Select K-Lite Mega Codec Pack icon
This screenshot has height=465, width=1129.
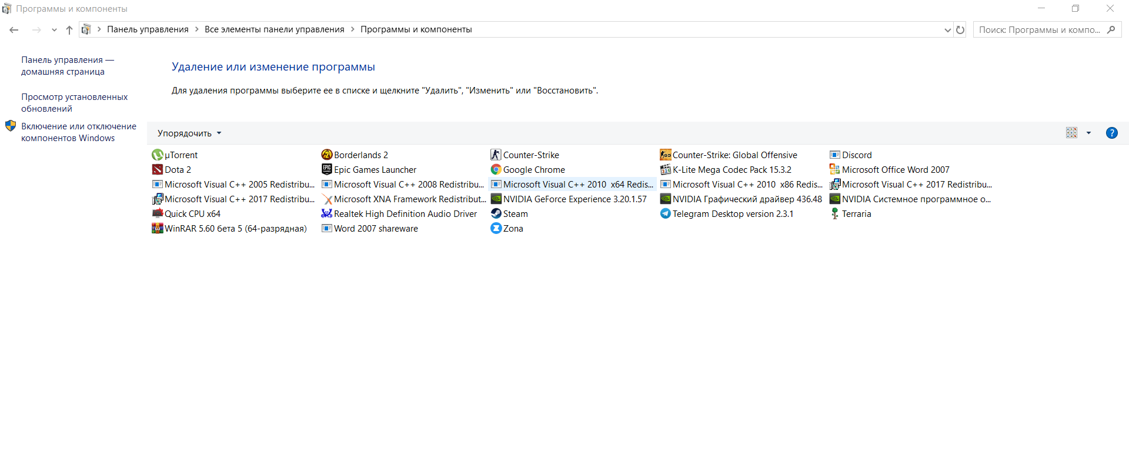pyautogui.click(x=665, y=170)
